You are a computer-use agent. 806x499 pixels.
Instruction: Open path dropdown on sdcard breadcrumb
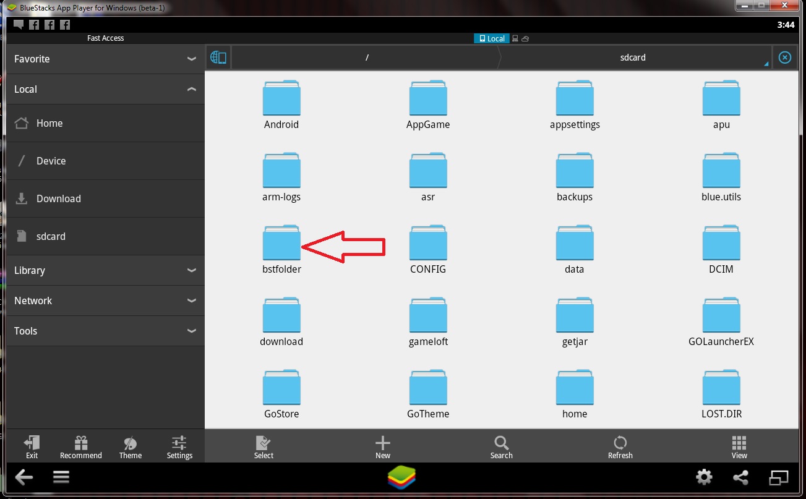click(766, 64)
